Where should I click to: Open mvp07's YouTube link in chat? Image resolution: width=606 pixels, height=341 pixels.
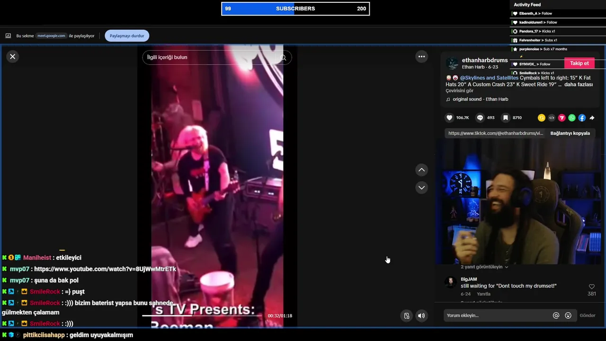point(105,269)
